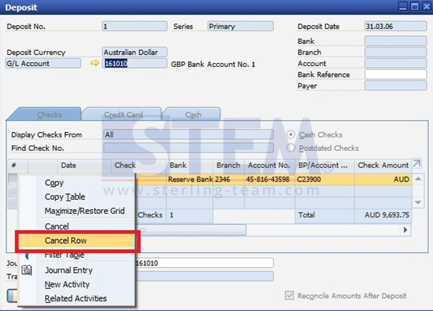The width and height of the screenshot is (433, 311).
Task: Click the Deposit Date field
Action: click(395, 26)
